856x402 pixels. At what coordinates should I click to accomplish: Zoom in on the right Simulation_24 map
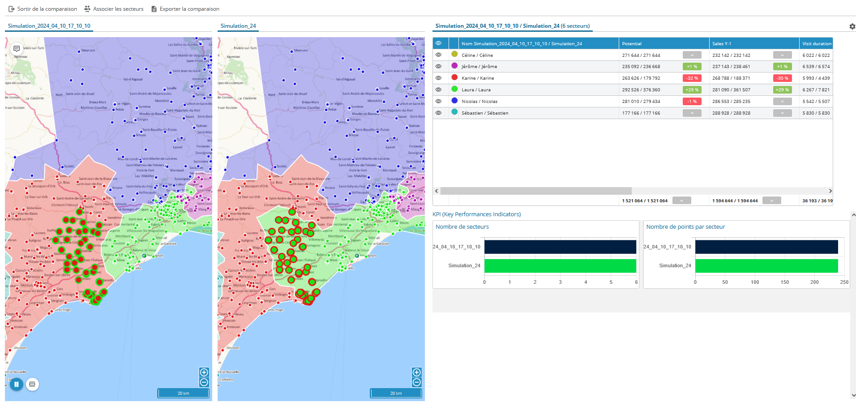(417, 372)
